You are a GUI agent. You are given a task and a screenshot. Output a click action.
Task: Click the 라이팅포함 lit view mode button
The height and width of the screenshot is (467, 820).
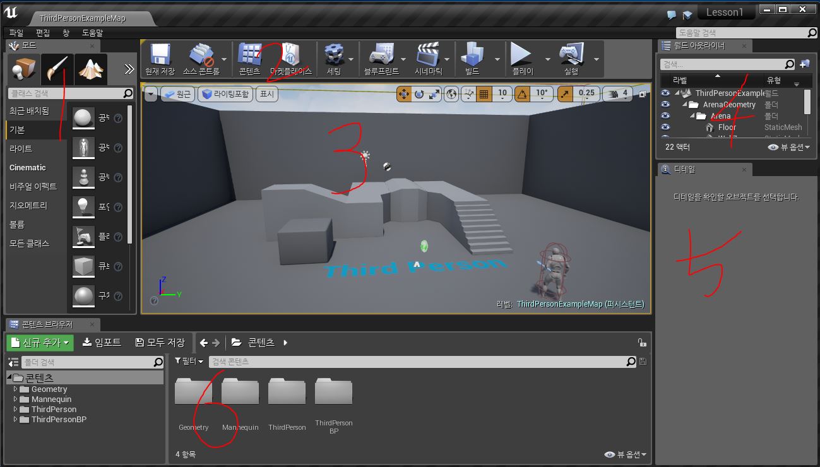pos(226,94)
